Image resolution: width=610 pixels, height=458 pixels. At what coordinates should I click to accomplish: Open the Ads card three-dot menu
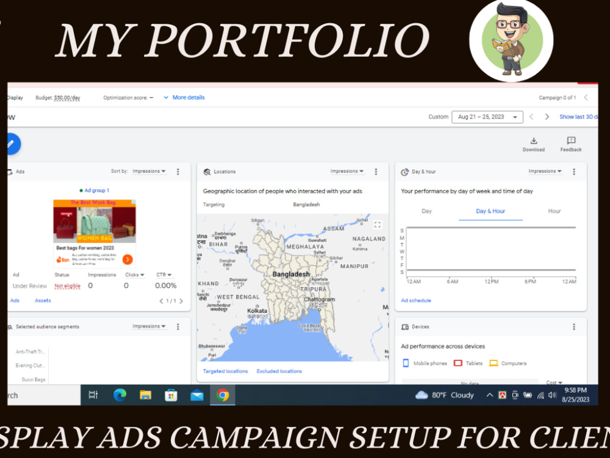(x=178, y=172)
